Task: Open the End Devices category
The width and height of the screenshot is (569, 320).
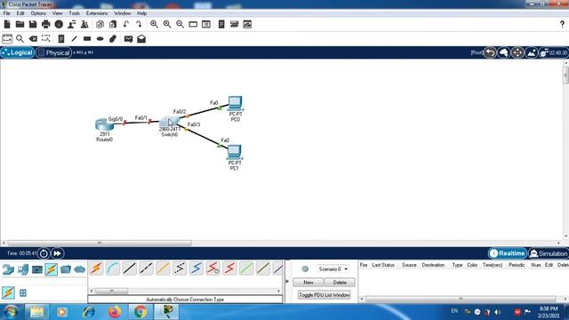Action: tap(23, 269)
